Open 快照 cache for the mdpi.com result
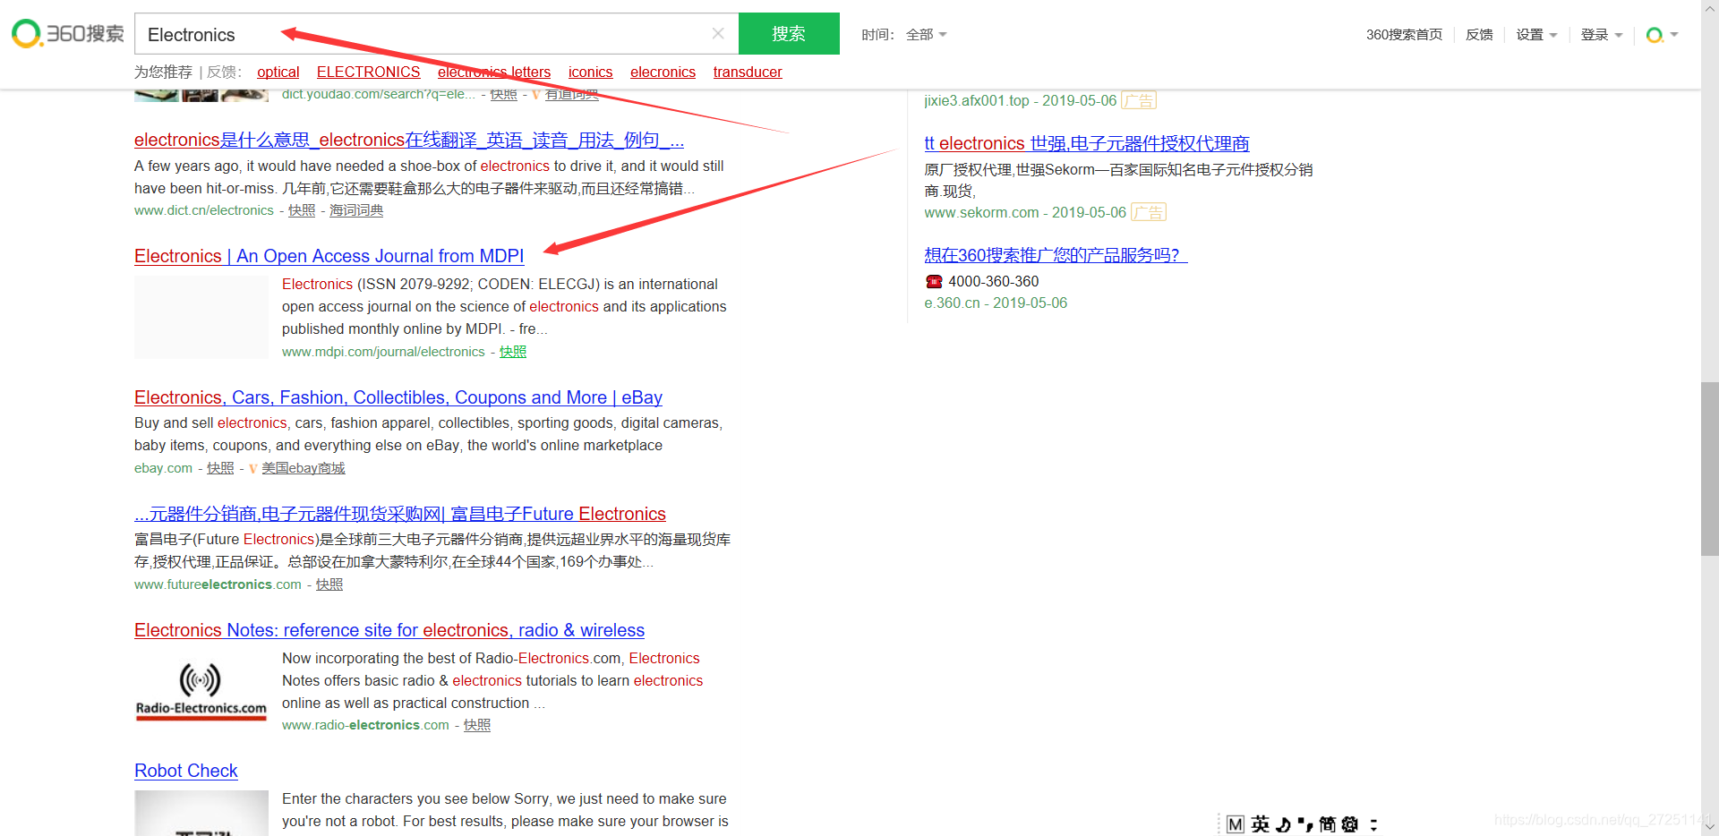This screenshot has width=1719, height=836. click(513, 352)
